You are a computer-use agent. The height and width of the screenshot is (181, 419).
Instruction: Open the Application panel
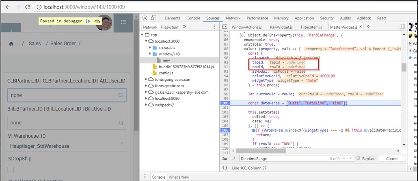click(304, 18)
